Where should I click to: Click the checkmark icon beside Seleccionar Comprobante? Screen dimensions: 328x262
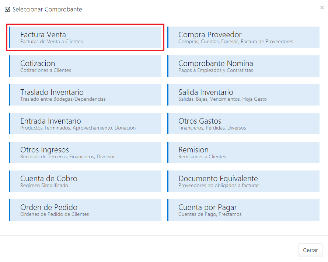click(x=7, y=10)
